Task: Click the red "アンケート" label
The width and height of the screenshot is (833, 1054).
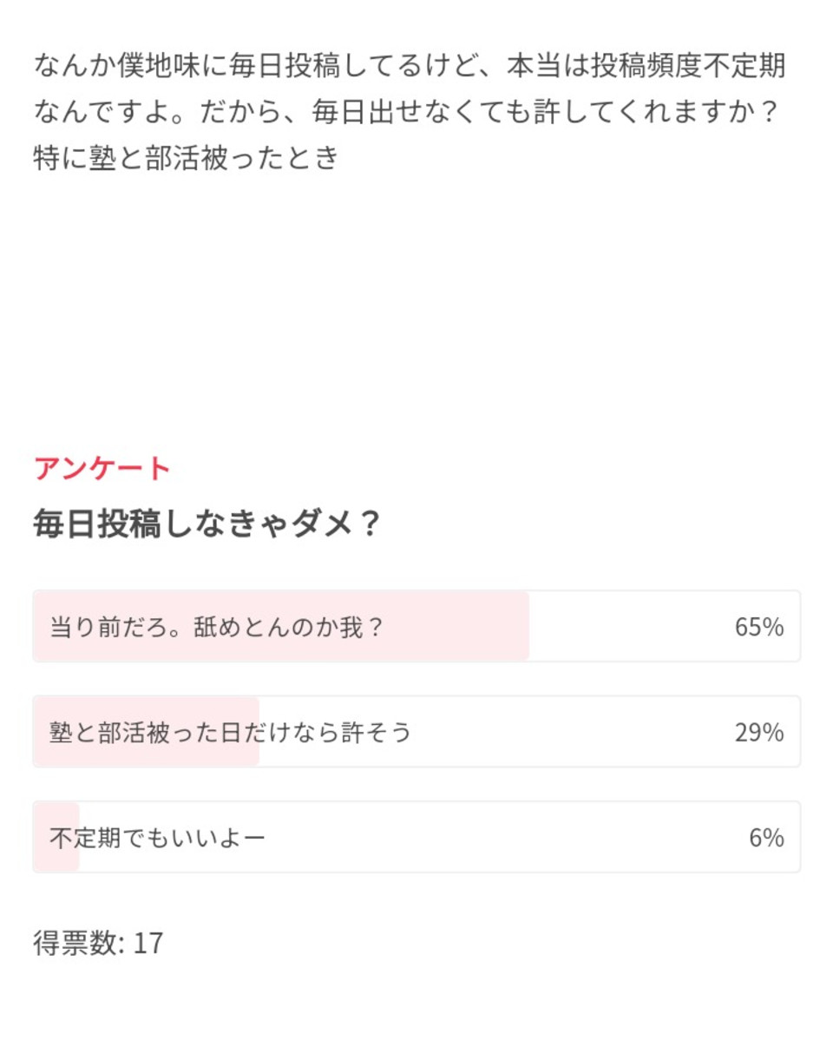Action: pyautogui.click(x=102, y=469)
